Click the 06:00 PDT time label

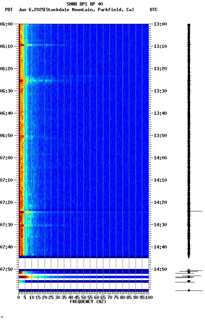[6, 24]
